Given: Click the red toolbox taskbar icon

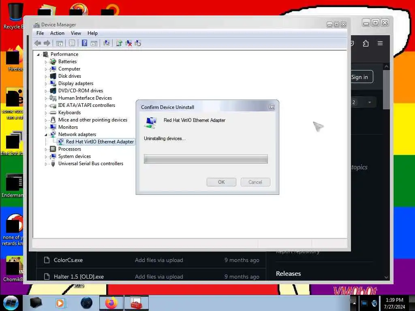Looking at the screenshot, I should coord(136,303).
